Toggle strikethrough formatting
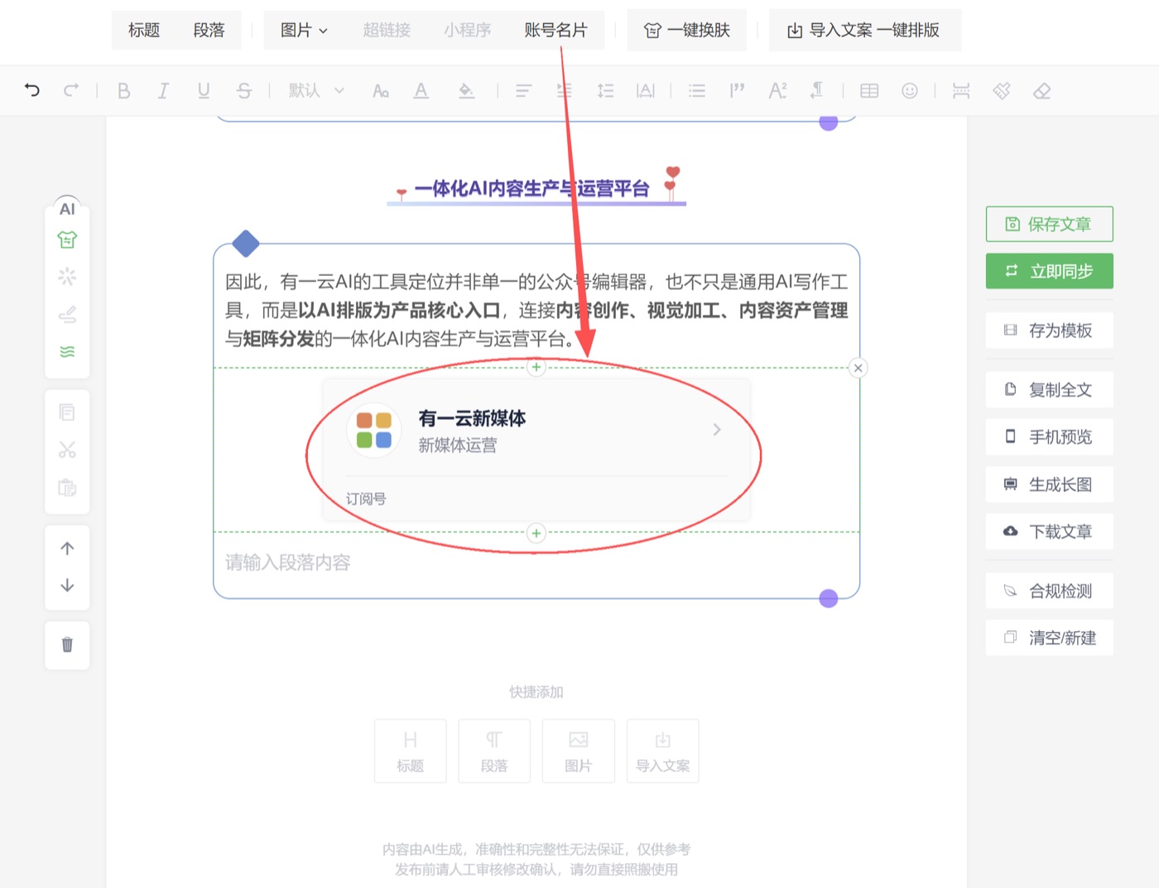 click(243, 90)
